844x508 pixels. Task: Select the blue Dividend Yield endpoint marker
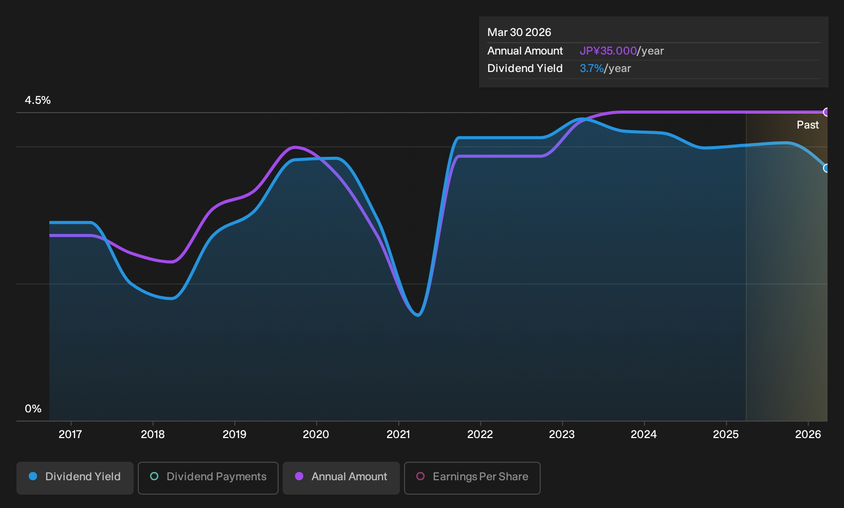(x=827, y=168)
